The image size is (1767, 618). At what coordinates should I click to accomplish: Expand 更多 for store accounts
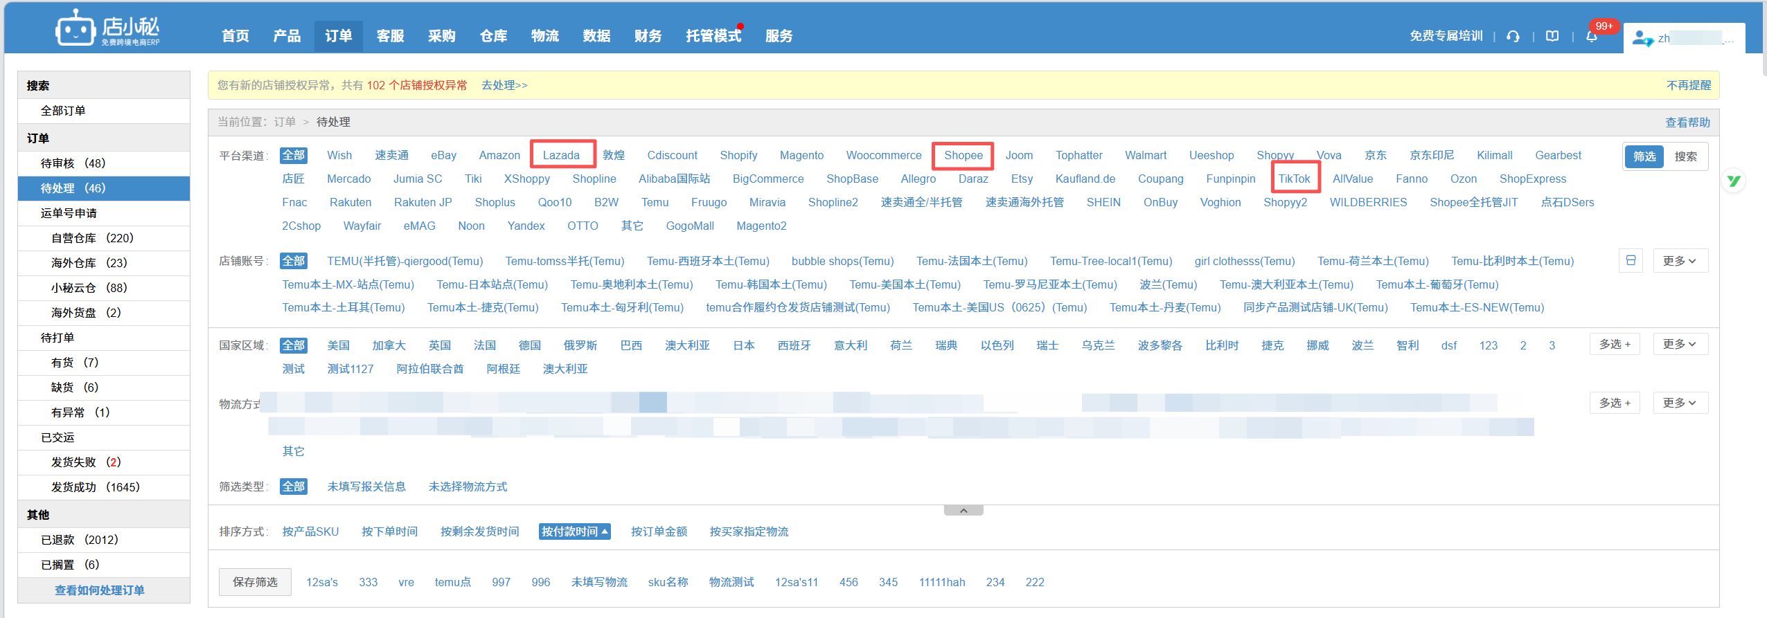point(1680,261)
